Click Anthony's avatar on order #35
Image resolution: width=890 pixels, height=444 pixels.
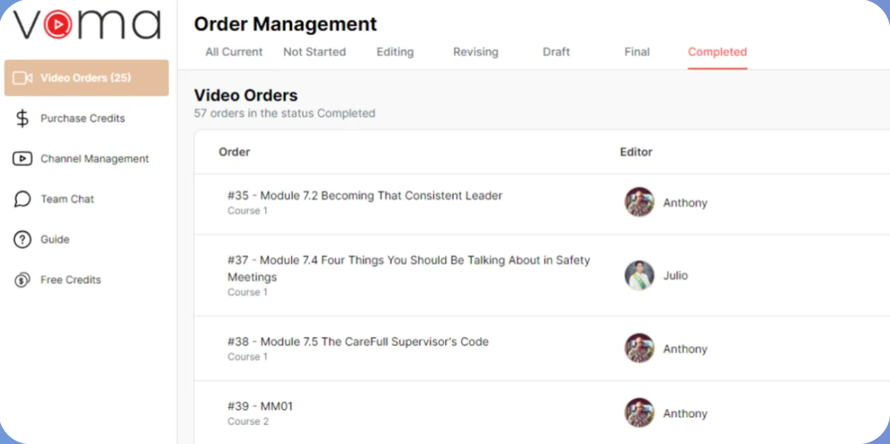639,202
